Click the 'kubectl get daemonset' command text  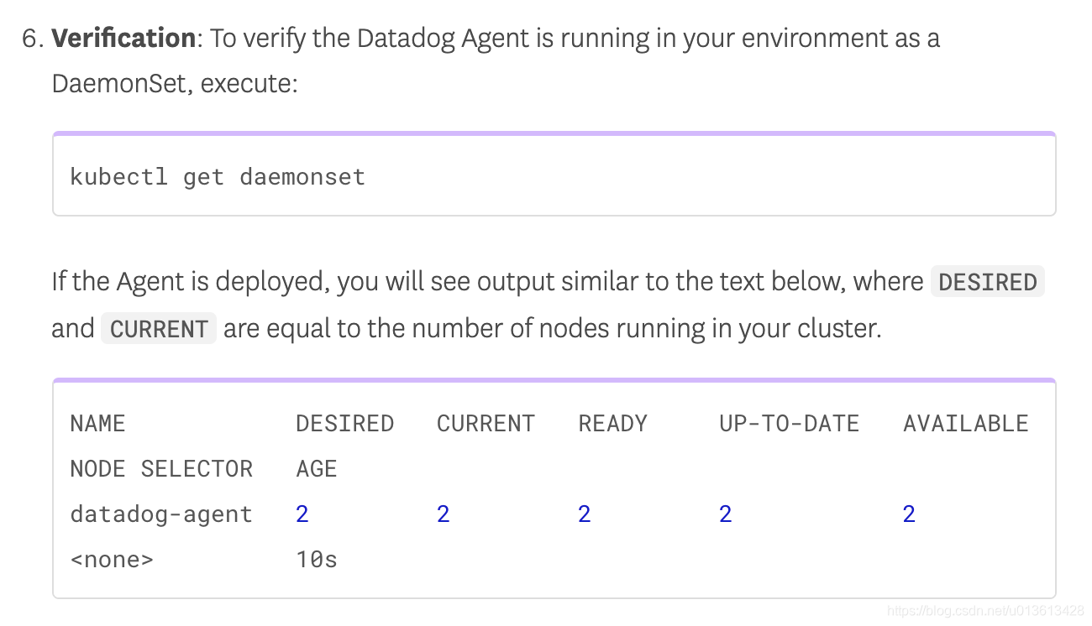coord(218,177)
